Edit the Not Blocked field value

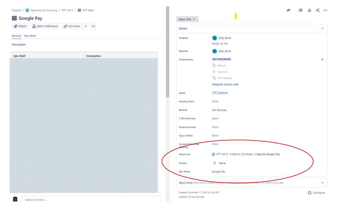coord(219,110)
